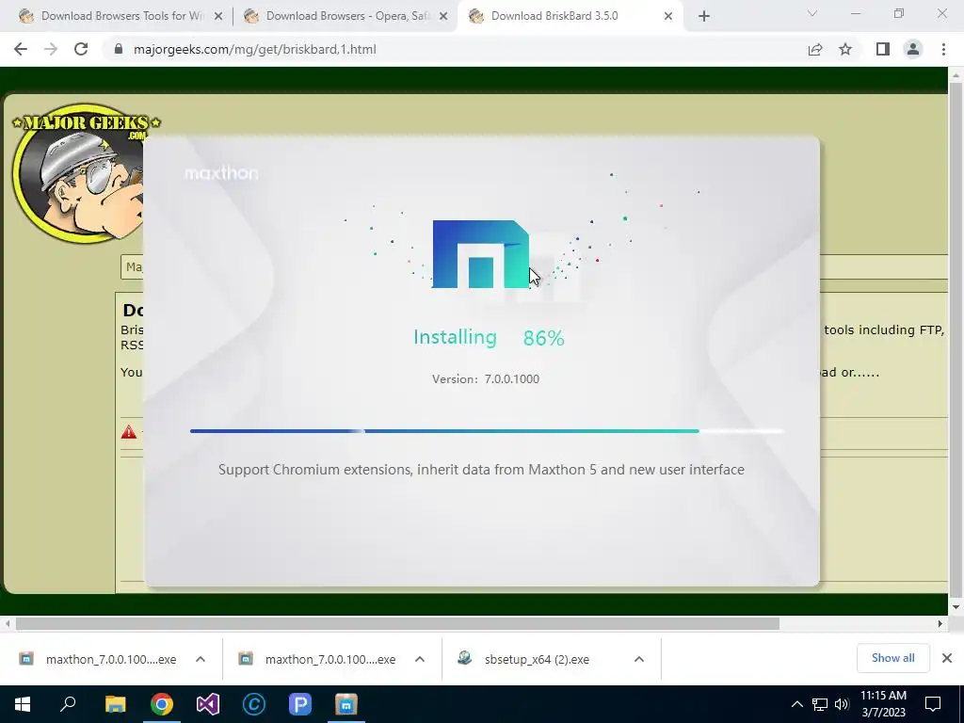Open Chrome side panel
Image resolution: width=964 pixels, height=723 pixels.
pos(883,49)
